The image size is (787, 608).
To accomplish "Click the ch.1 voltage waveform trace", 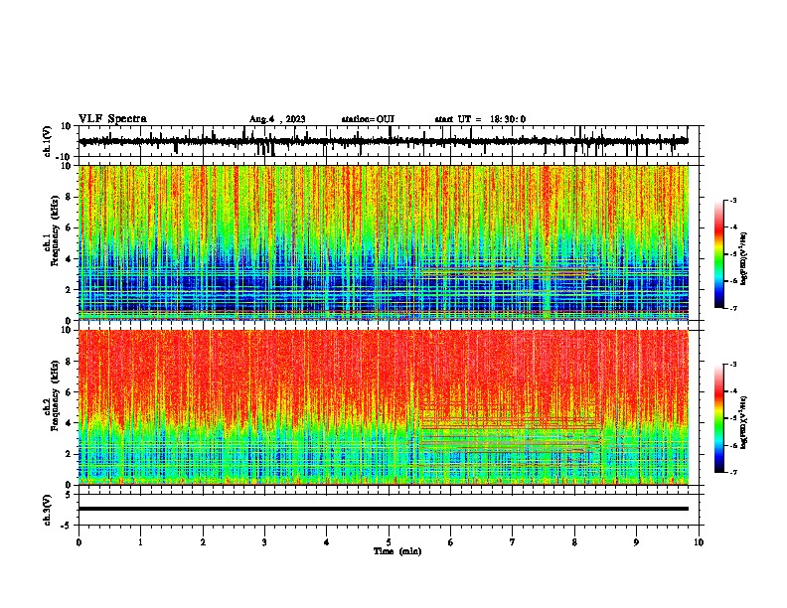I will 383,141.
